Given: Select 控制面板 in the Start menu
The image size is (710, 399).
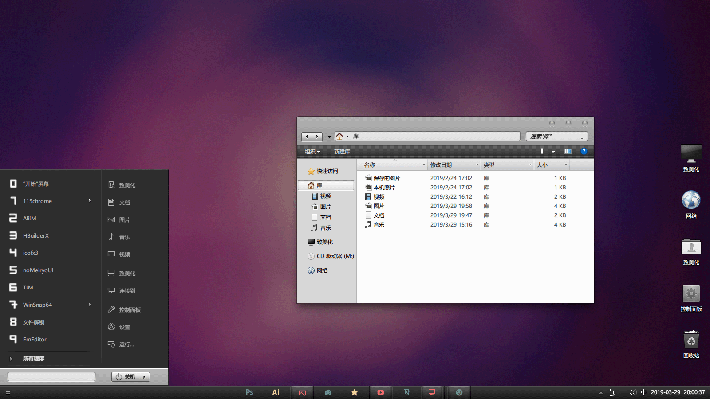Looking at the screenshot, I should click(130, 310).
